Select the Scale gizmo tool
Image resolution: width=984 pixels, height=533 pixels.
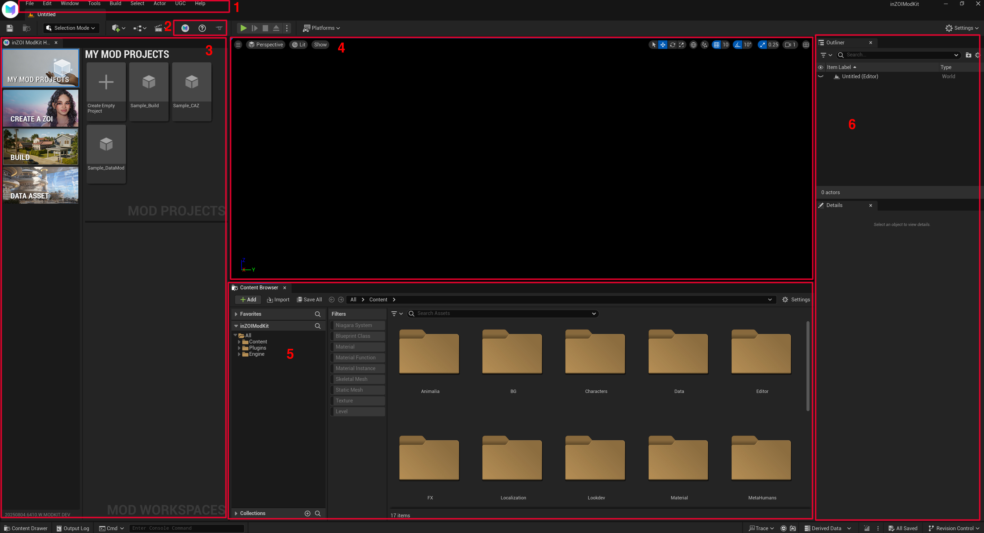coord(681,45)
